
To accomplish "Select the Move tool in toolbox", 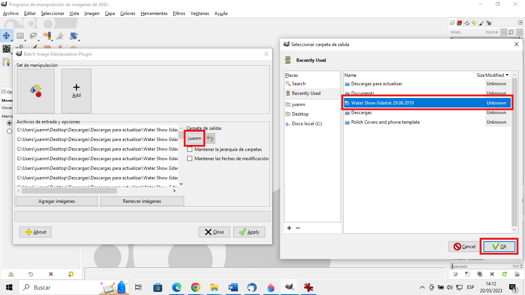I will (6, 36).
